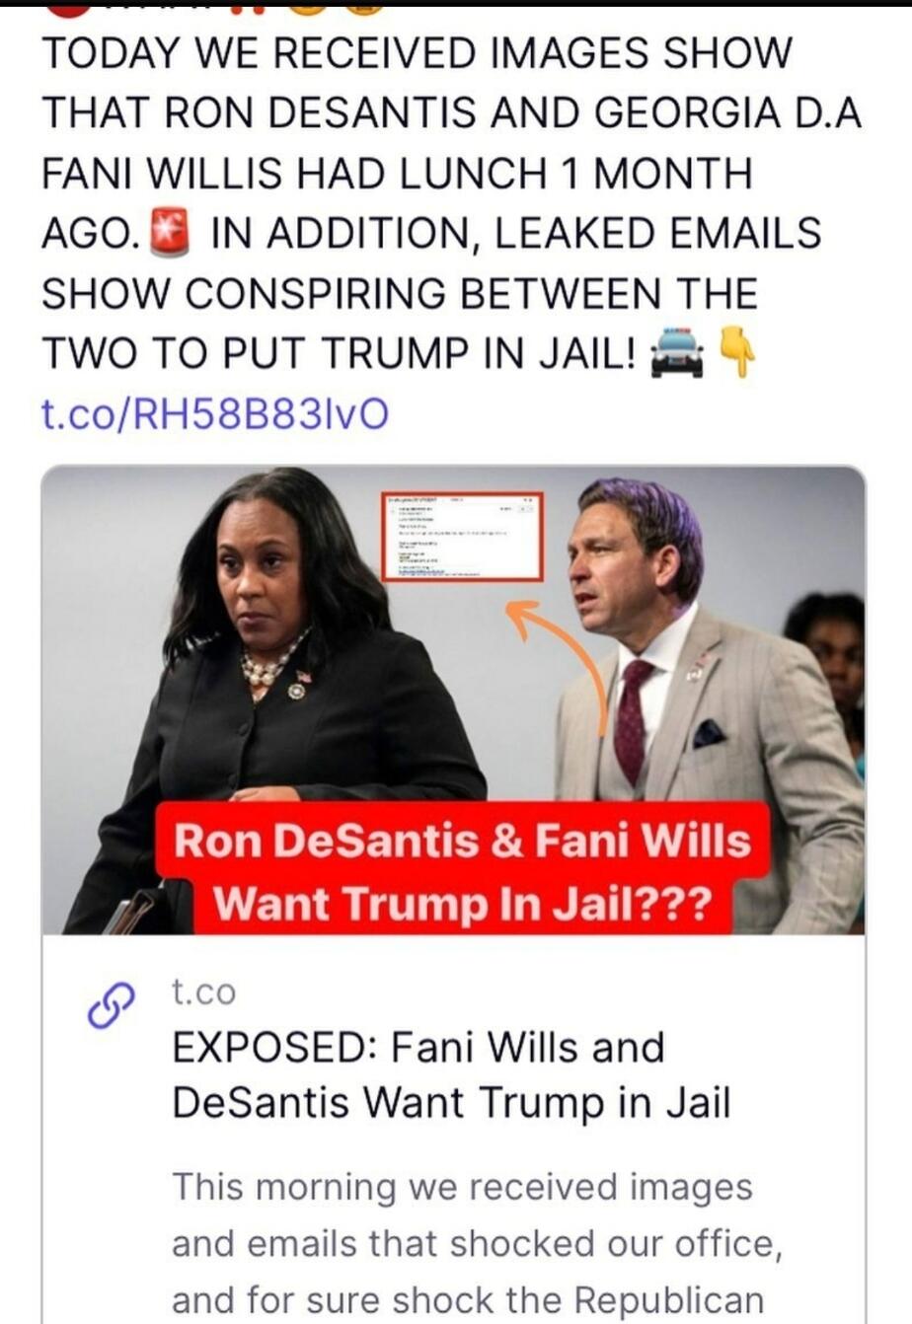Click the post line 'TODAY WE RECEIVED IMAGES SHOW'
Viewport: 912px width, 1324px height.
point(417,52)
